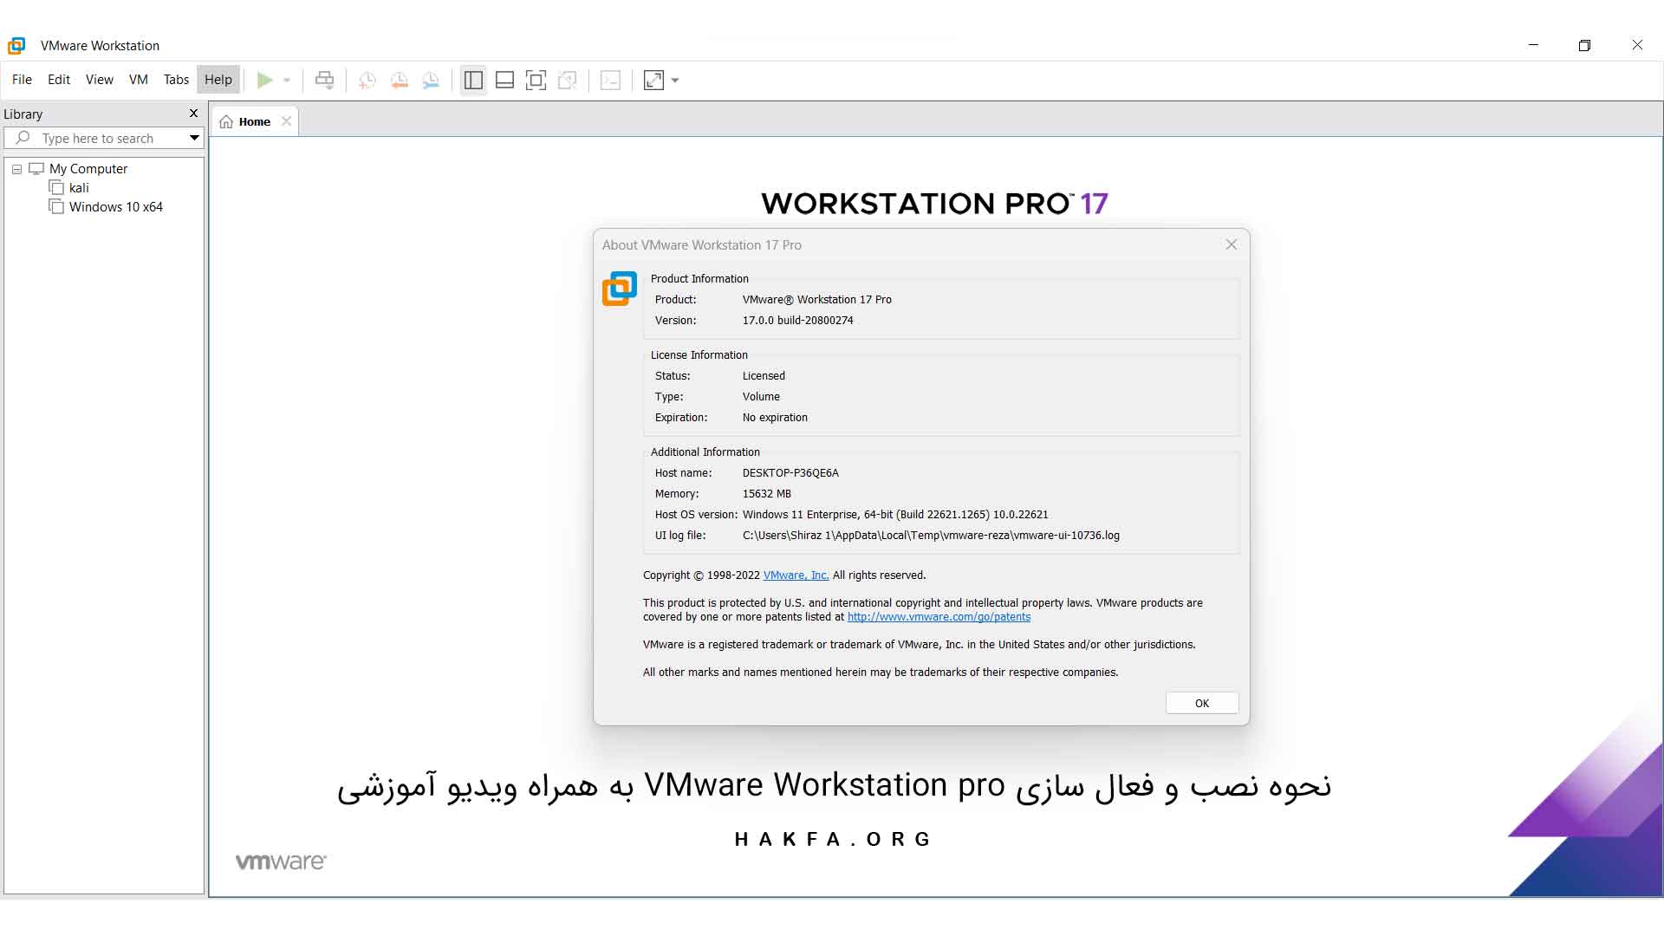Toggle the thumbnail bar view icon
Image resolution: width=1664 pixels, height=936 pixels.
click(504, 81)
